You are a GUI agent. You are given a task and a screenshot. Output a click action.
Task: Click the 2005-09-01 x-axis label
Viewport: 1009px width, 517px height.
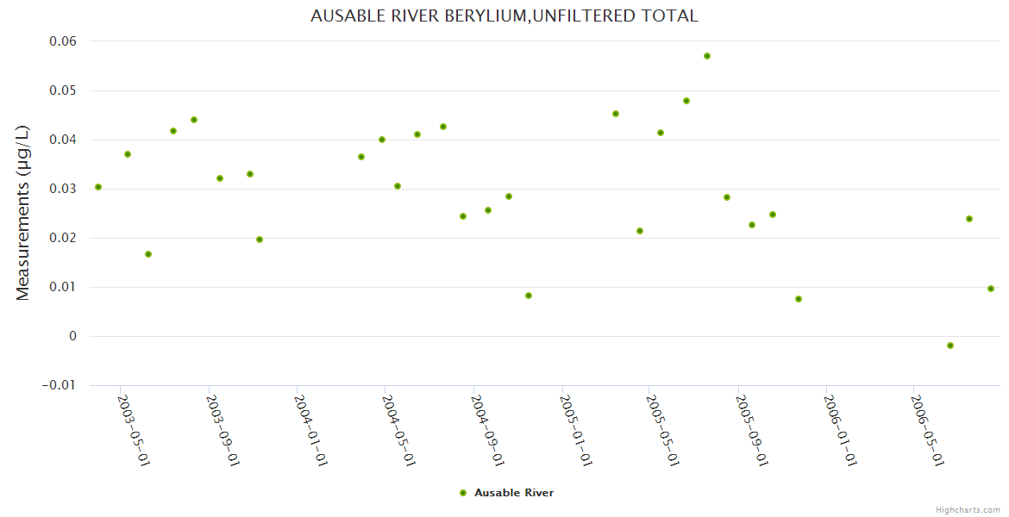click(753, 429)
